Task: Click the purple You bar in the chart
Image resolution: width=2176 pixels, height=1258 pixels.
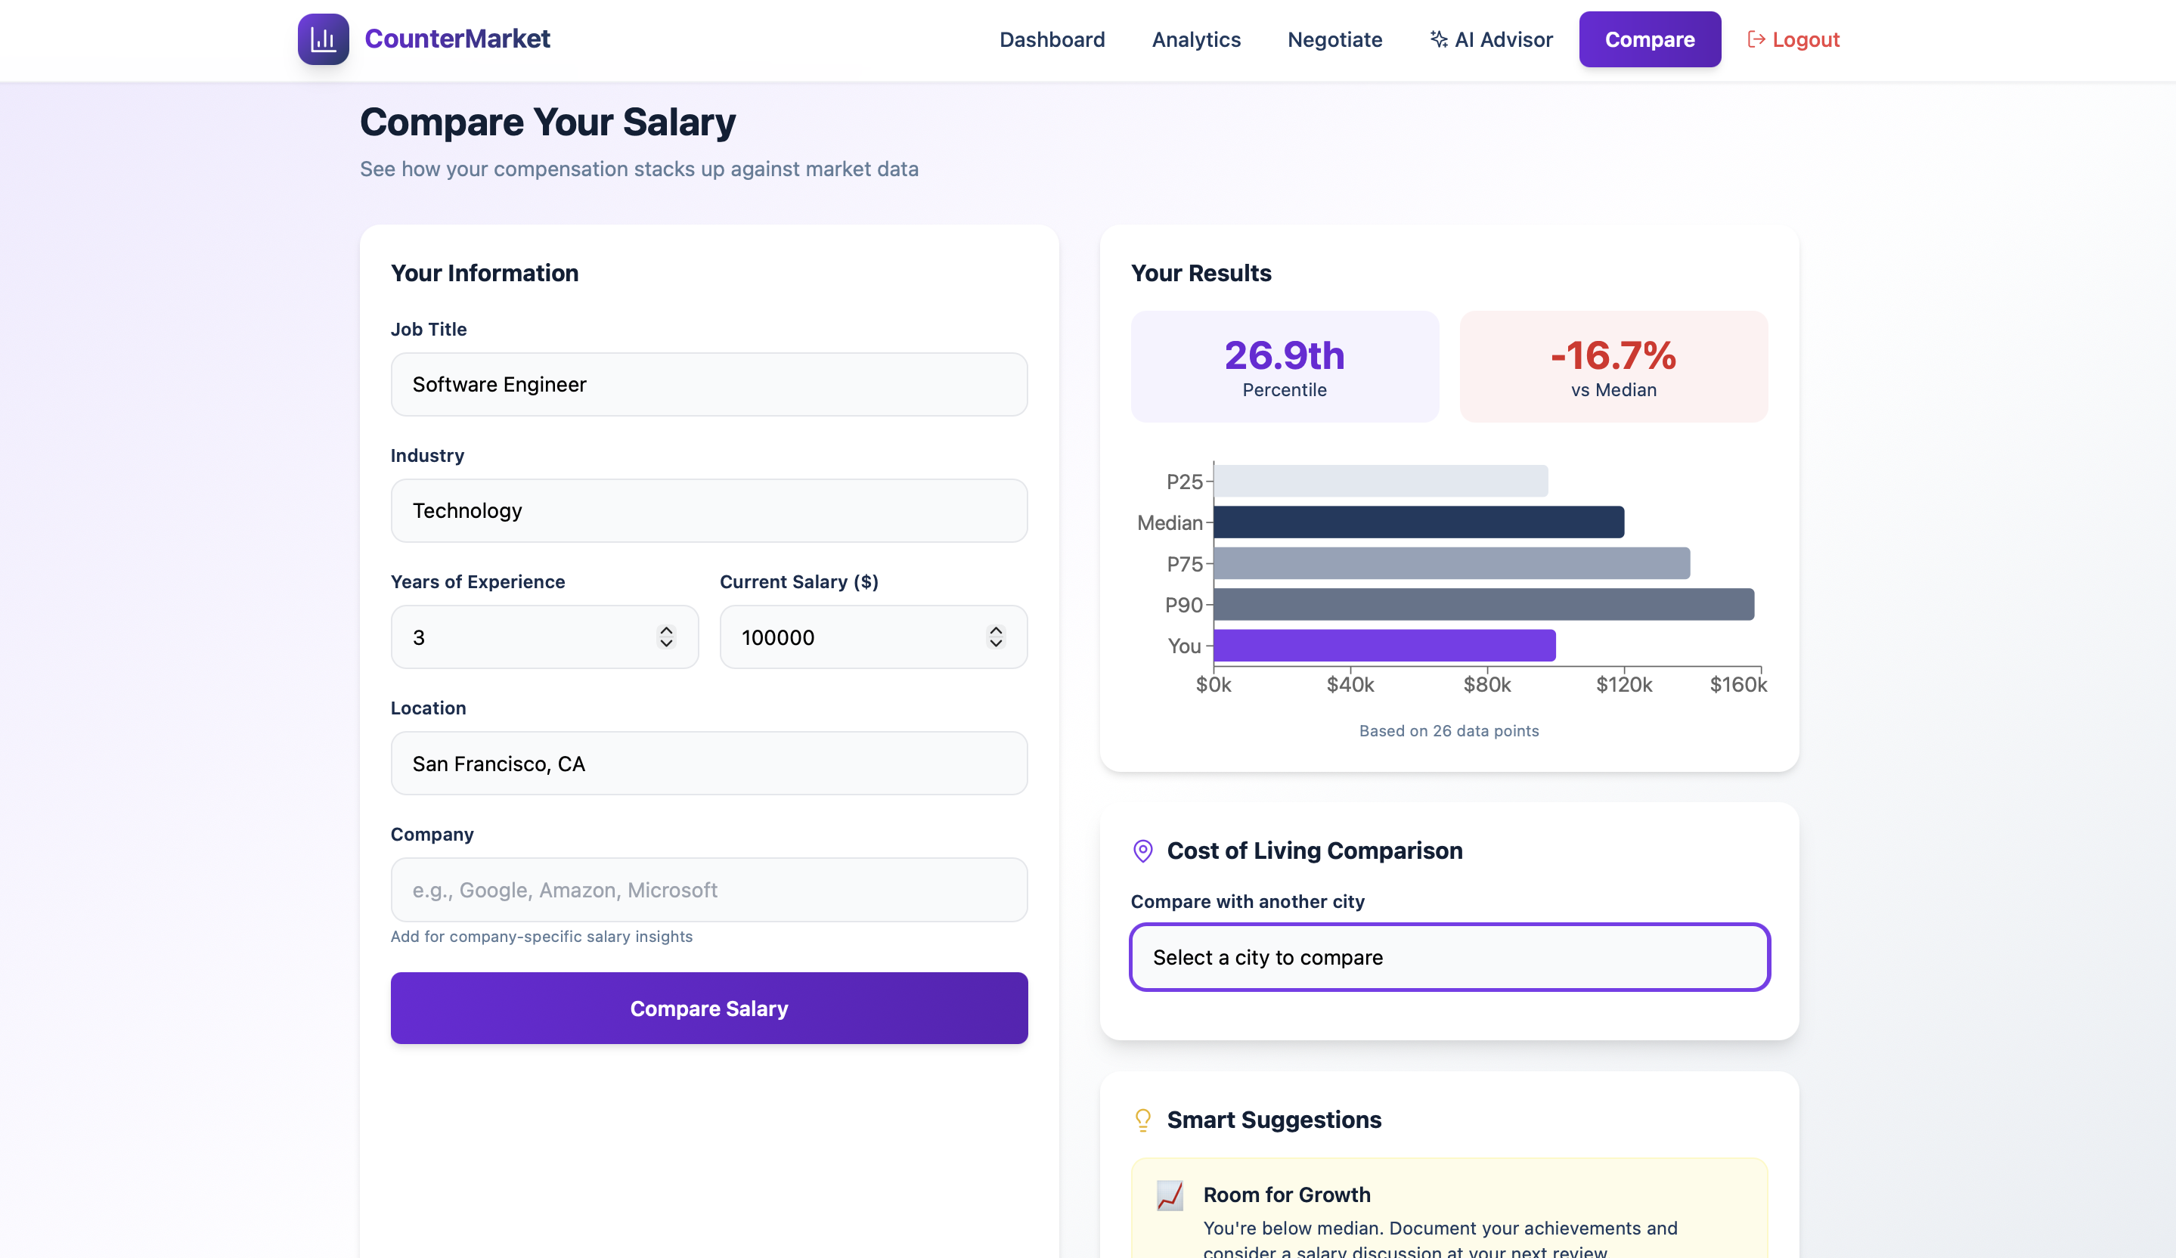Action: [1384, 646]
